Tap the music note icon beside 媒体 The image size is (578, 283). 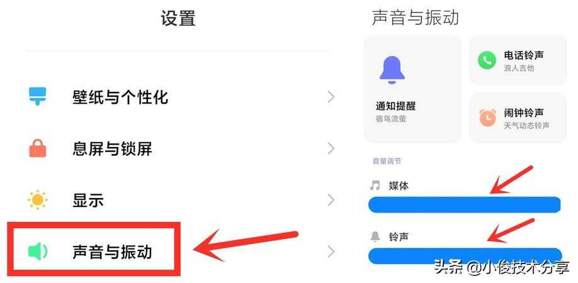pyautogui.click(x=375, y=186)
